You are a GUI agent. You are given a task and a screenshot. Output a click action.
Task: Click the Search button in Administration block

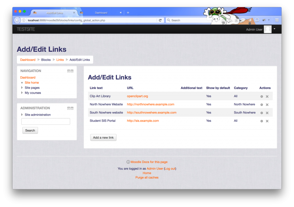(30, 130)
